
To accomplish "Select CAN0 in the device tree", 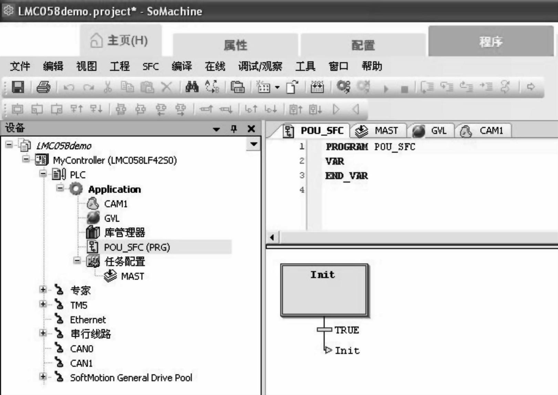I will pyautogui.click(x=82, y=349).
